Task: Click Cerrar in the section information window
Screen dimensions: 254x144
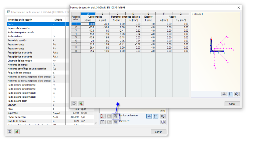Action: click(x=158, y=132)
